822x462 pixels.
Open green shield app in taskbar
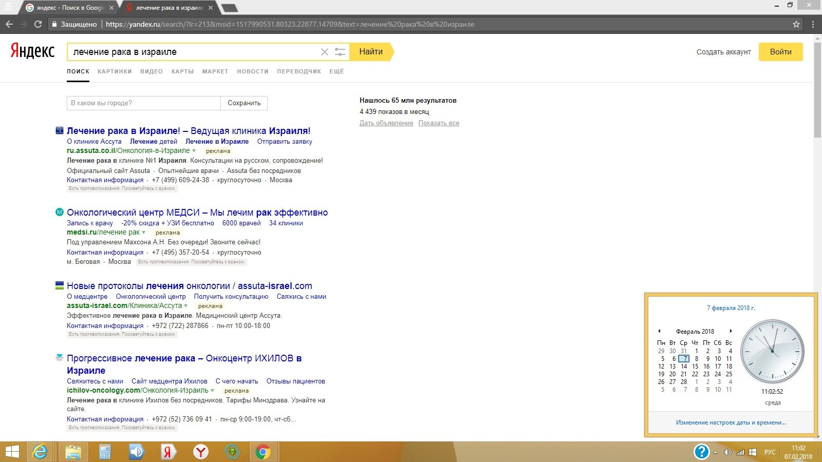click(x=233, y=452)
